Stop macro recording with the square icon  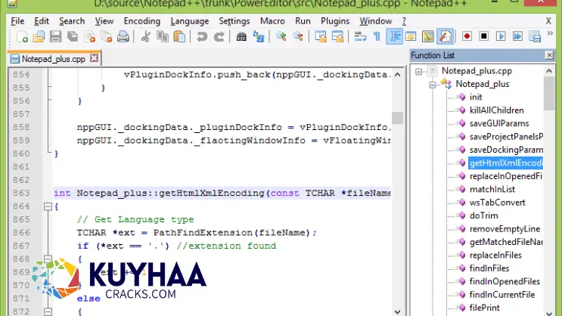483,36
